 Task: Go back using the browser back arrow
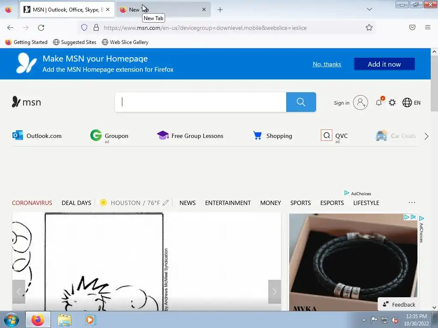(x=10, y=28)
